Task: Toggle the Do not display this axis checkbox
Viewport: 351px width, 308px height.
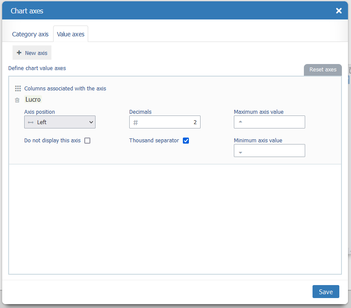Action: click(x=87, y=141)
